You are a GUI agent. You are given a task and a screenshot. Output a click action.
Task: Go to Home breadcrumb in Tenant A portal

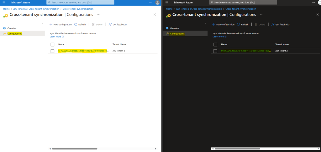6,9
